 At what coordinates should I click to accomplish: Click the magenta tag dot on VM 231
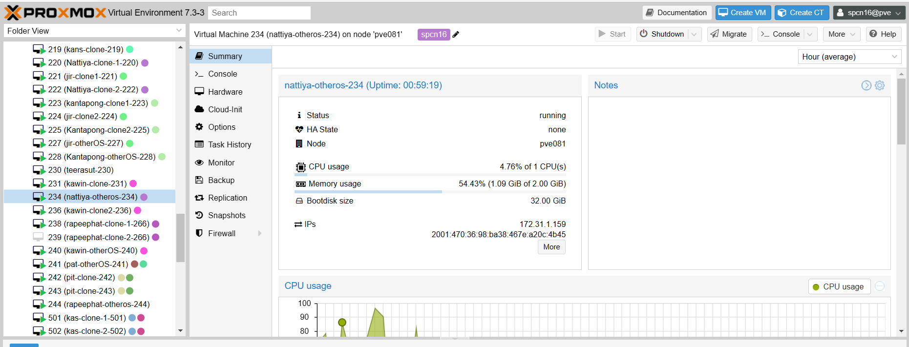coord(133,184)
